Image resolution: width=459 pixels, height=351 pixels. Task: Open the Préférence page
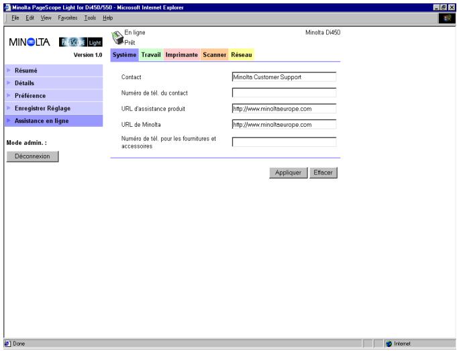54,96
